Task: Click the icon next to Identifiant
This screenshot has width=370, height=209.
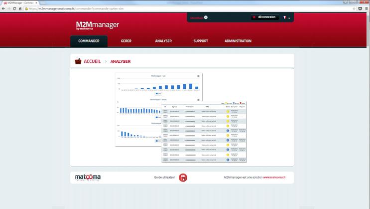Action: [206, 17]
